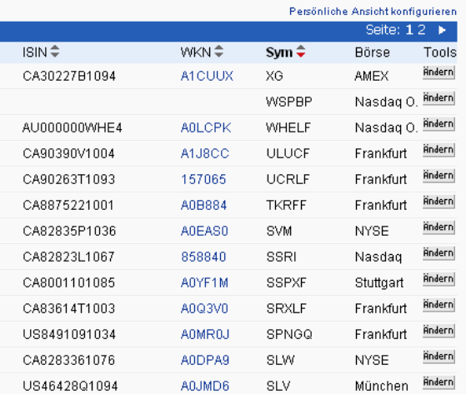
Task: Click Ändern button for WSPBP row
Action: [438, 98]
